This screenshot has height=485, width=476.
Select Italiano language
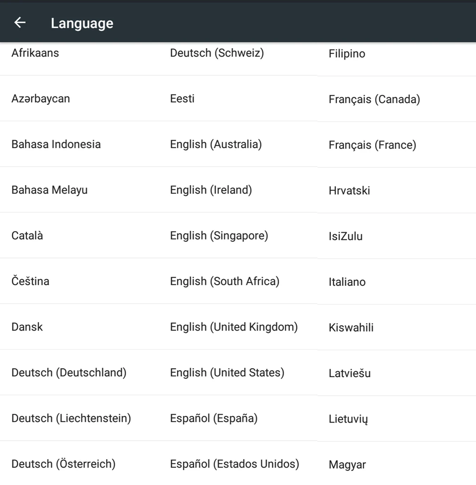pos(347,282)
